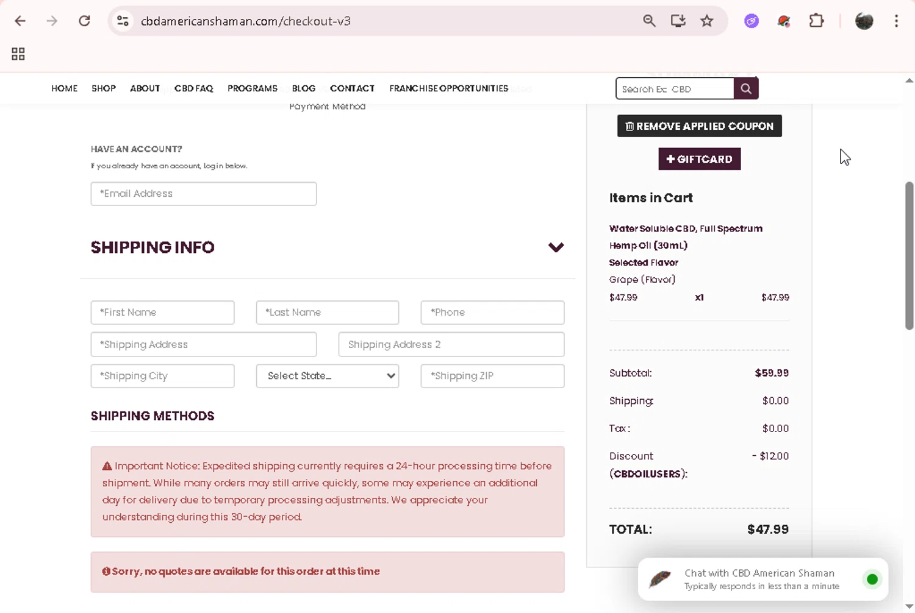The width and height of the screenshot is (915, 613).
Task: Open the SHOP menu item
Action: click(104, 88)
